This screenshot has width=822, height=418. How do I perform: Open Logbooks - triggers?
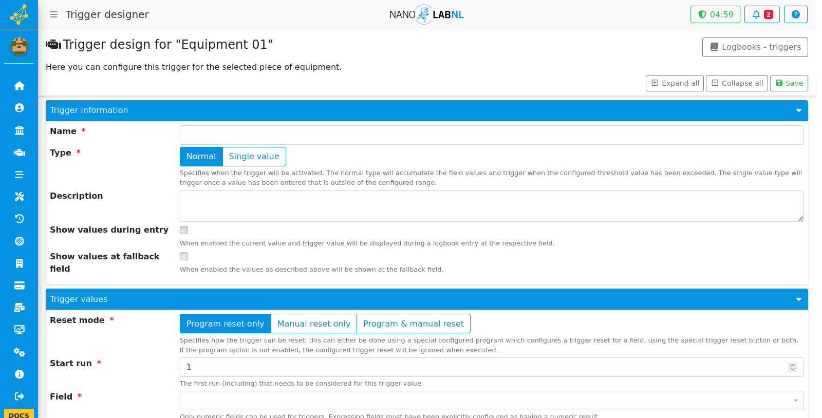click(x=755, y=47)
